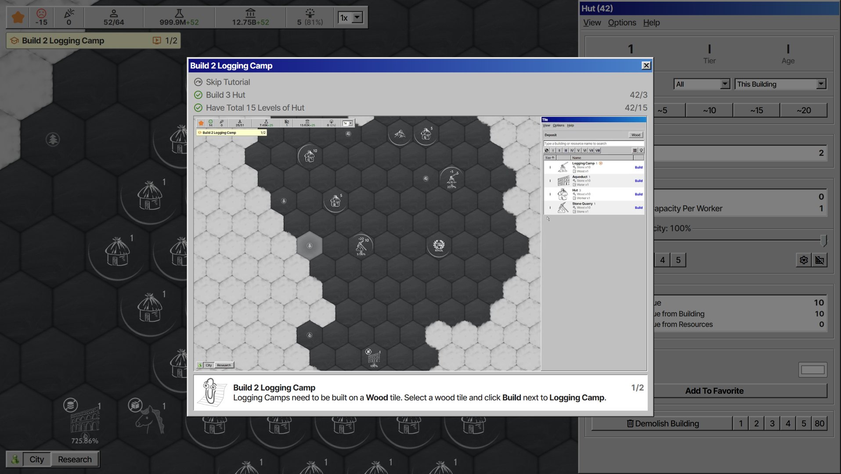Open the This Building dropdown
The width and height of the screenshot is (841, 474).
coord(780,84)
